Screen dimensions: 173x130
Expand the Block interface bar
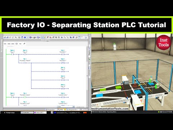click(45, 40)
